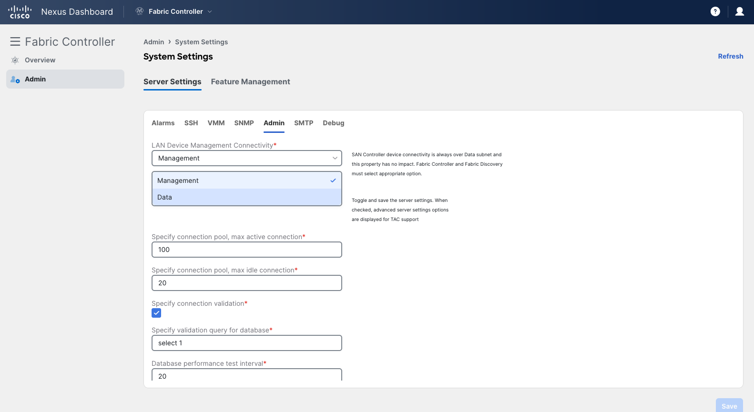Open LAN Device Management Connectivity combo box
The image size is (754, 412).
247,158
